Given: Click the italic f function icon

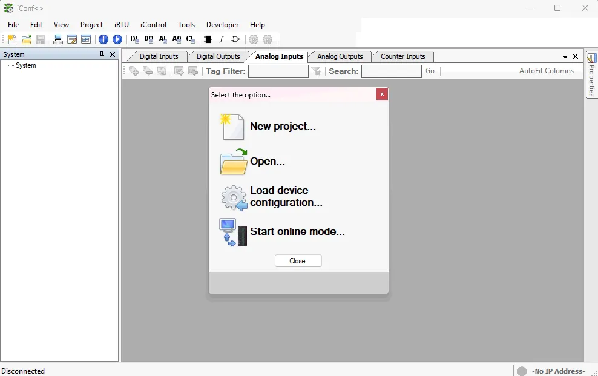Looking at the screenshot, I should tap(222, 39).
